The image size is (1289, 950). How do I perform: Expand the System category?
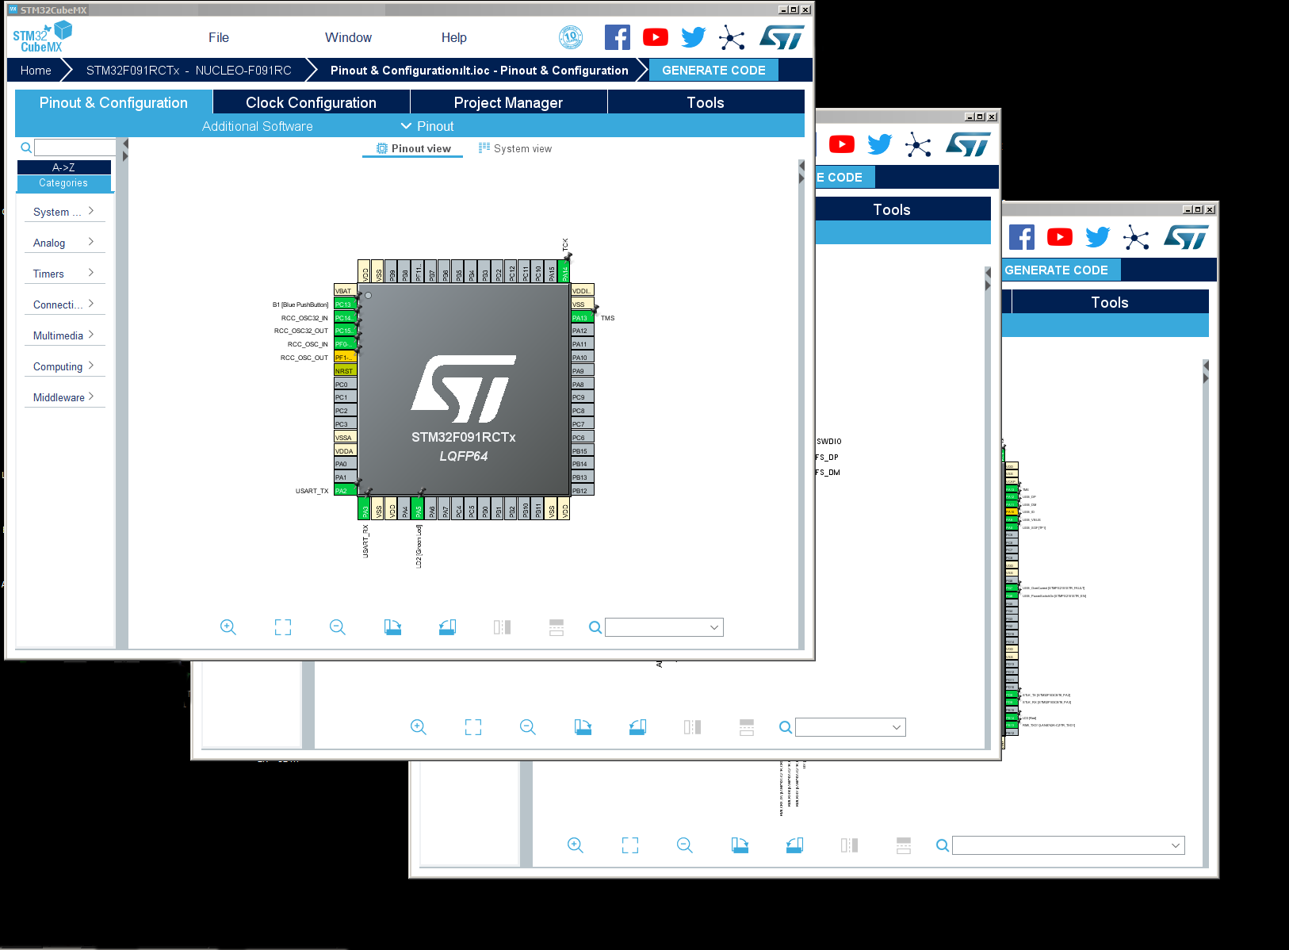point(64,212)
